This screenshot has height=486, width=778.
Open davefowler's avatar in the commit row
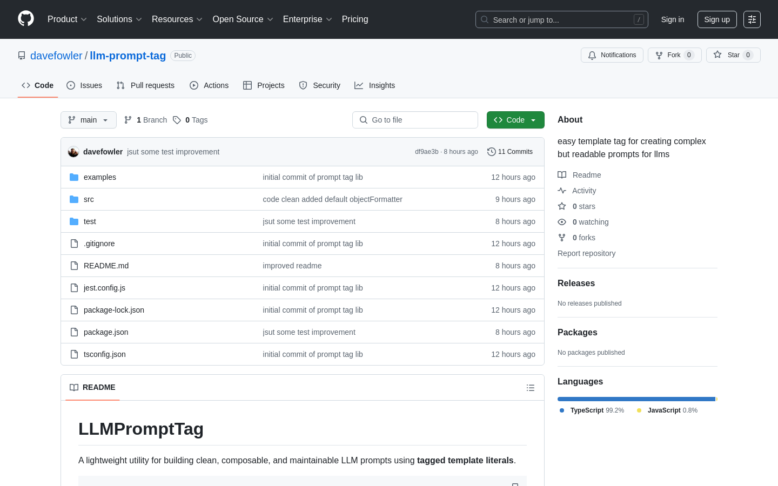point(73,152)
